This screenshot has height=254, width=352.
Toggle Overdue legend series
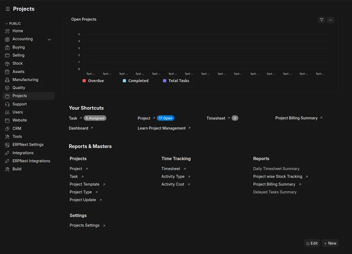[93, 81]
